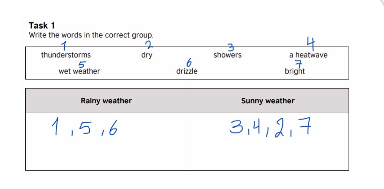The width and height of the screenshot is (384, 189).
Task: Select the word "showers"
Action: tap(227, 55)
